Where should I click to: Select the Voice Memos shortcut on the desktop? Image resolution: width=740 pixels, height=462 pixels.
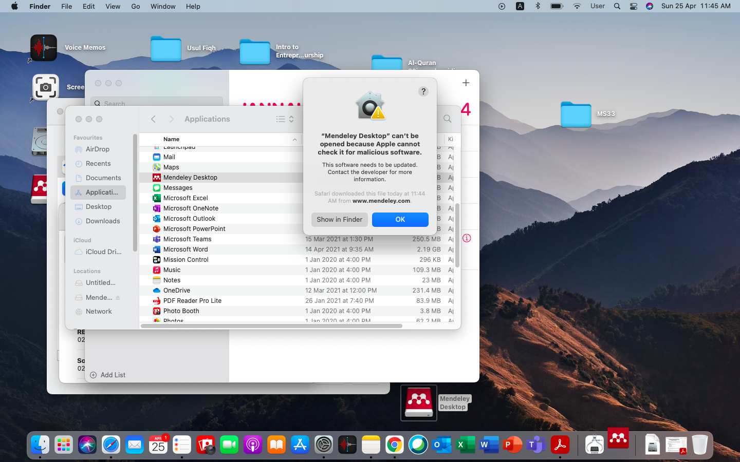click(x=44, y=48)
